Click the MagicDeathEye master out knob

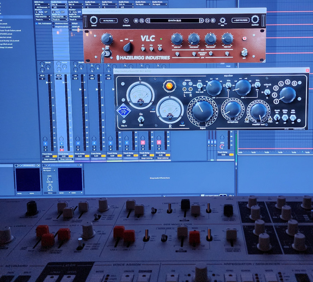pos(258,111)
